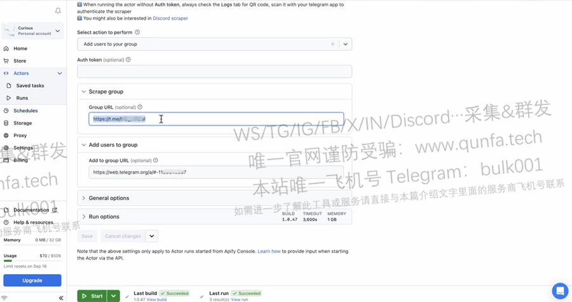Click the Add to group URL field
Screen dimensions: 572x302
[x=216, y=172]
